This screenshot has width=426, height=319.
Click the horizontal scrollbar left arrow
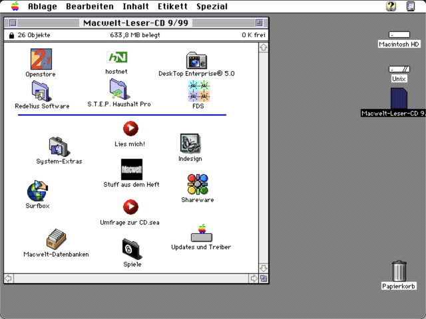[9, 278]
